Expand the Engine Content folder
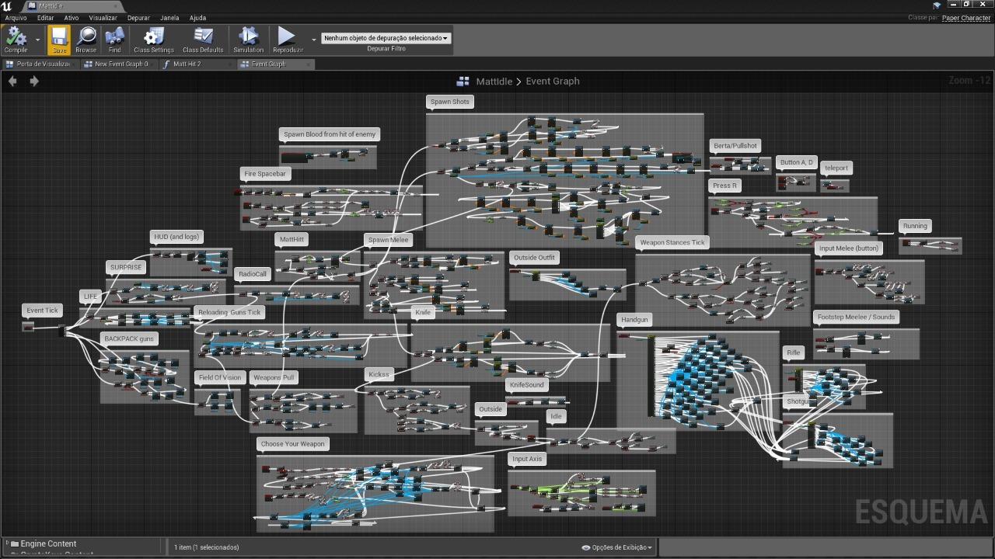995x559 pixels. pyautogui.click(x=7, y=544)
